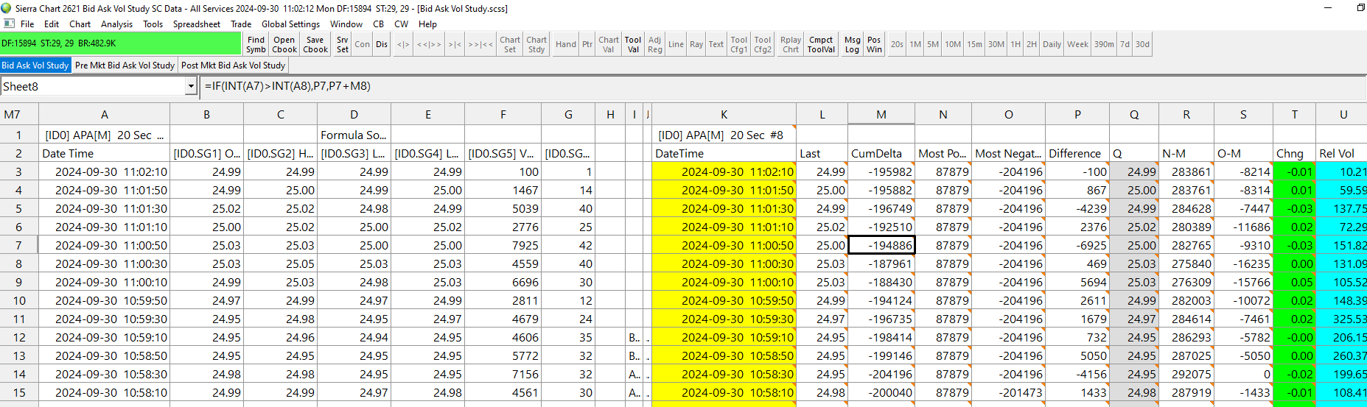This screenshot has width=1367, height=407.
Task: Select the 5M timeframe button
Action: click(x=933, y=44)
